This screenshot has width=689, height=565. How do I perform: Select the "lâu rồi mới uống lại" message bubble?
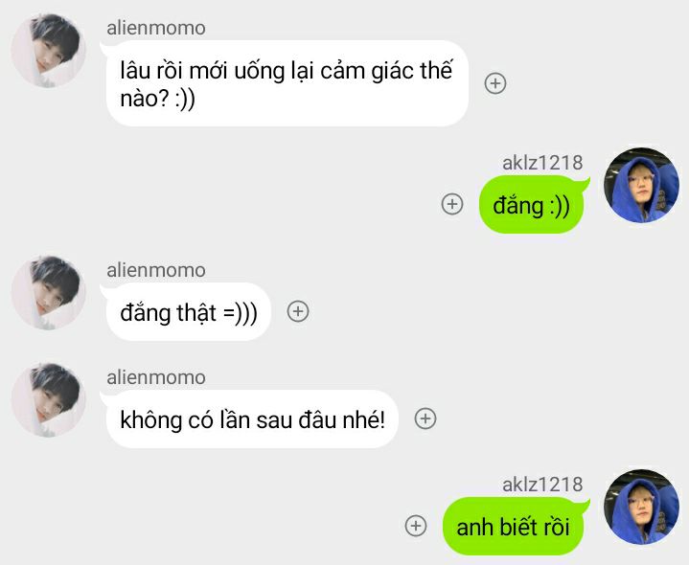point(287,83)
